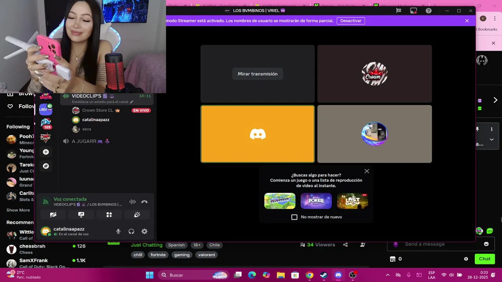Mute the Discord microphone

[118, 231]
